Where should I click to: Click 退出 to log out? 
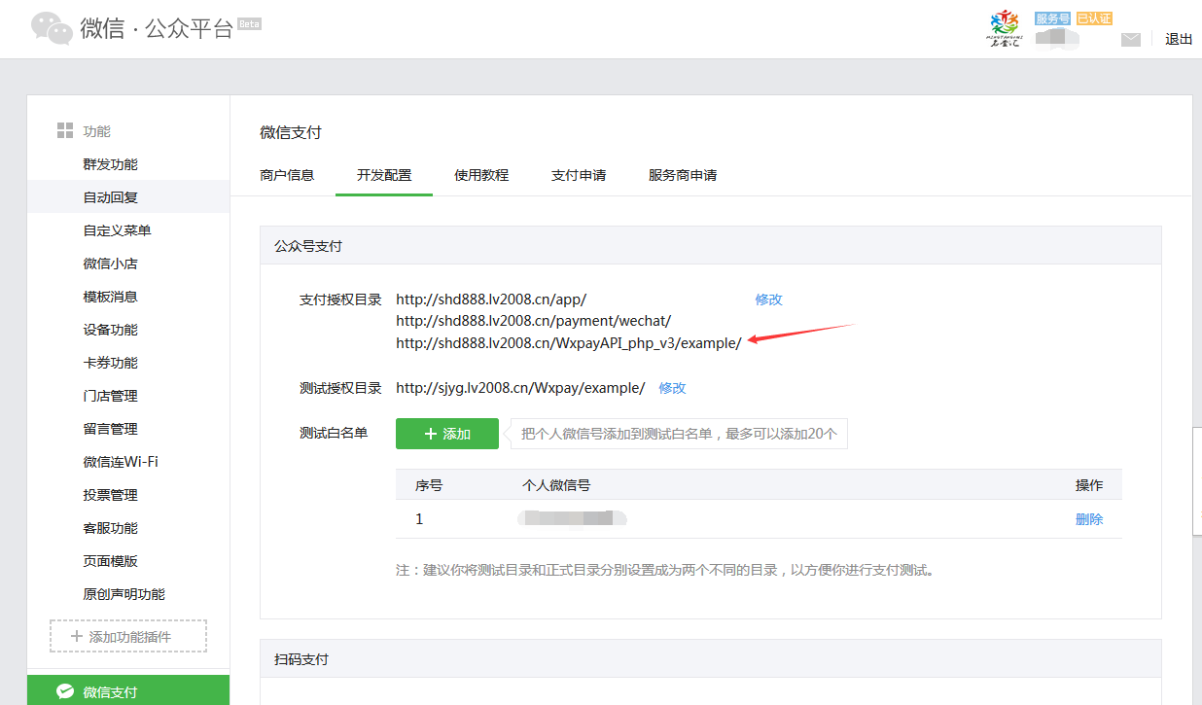click(1179, 40)
